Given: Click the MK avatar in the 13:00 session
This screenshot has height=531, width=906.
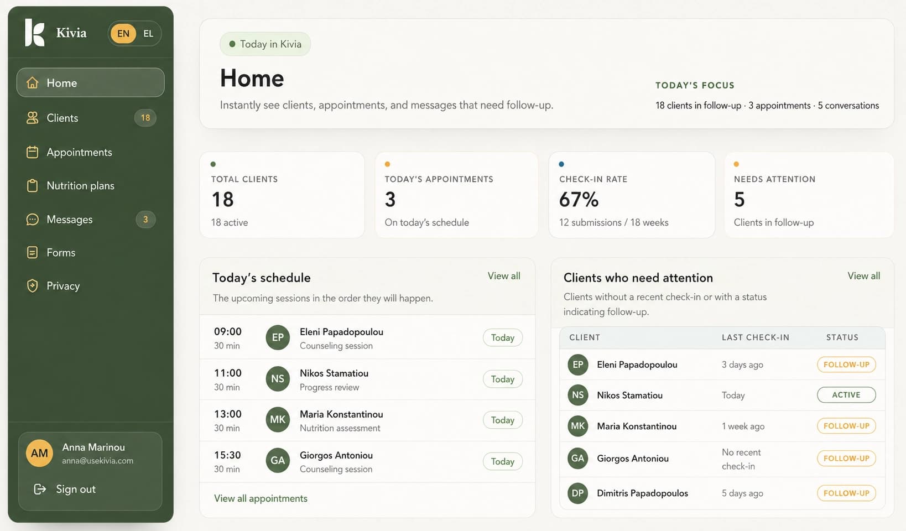Looking at the screenshot, I should click(278, 420).
